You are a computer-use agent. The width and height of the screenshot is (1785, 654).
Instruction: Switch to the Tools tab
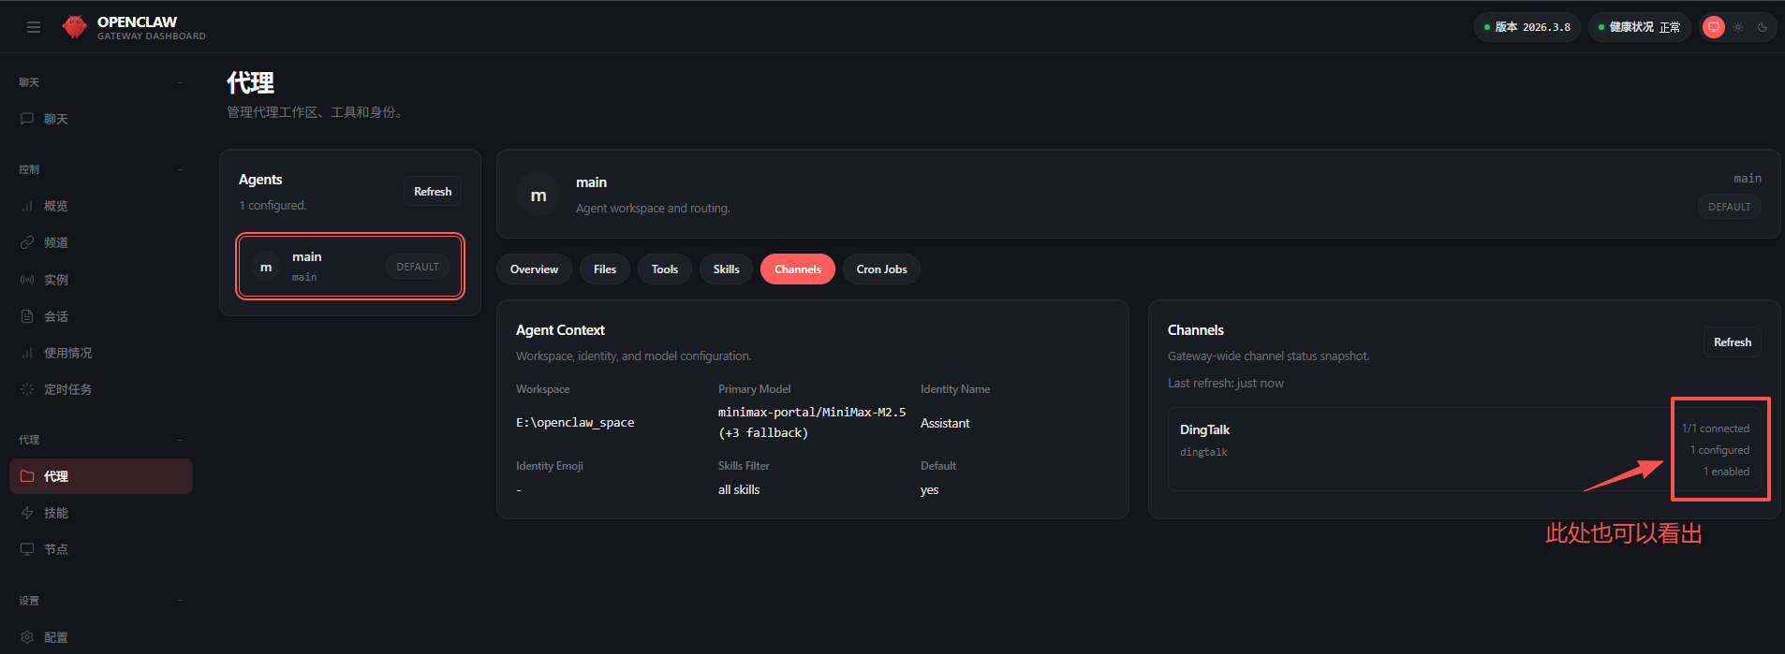(665, 269)
